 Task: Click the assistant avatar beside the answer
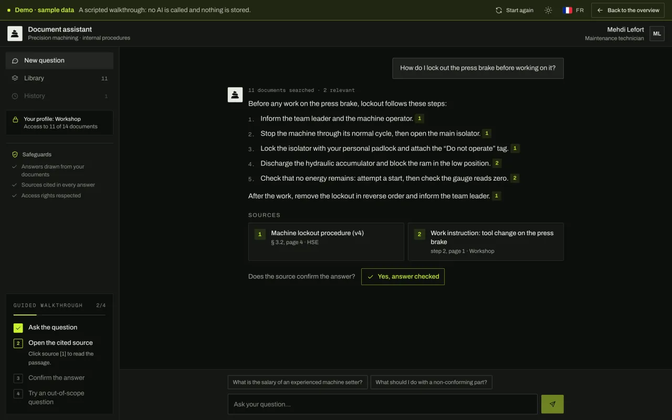(x=235, y=94)
